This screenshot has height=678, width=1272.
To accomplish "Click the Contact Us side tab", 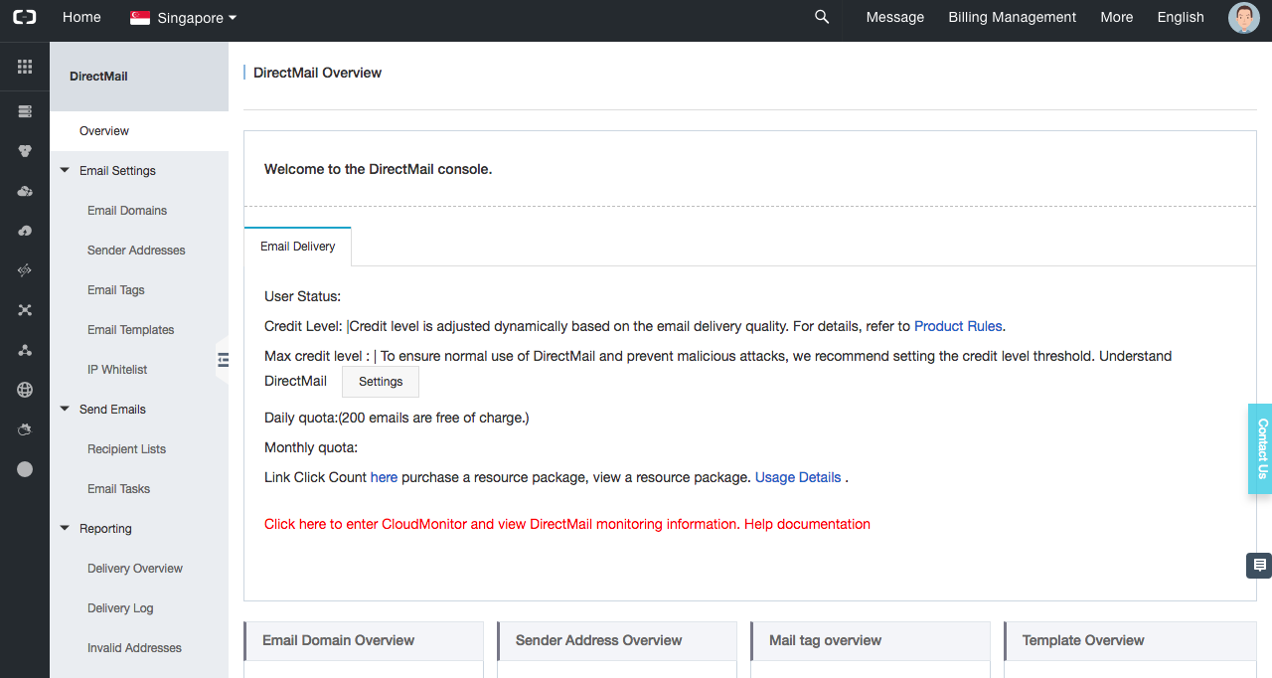I will pos(1260,448).
